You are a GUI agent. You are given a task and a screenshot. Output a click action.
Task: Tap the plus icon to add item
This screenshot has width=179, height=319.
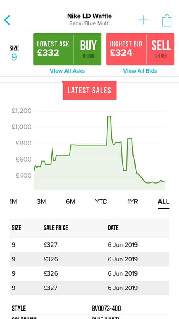(x=143, y=20)
